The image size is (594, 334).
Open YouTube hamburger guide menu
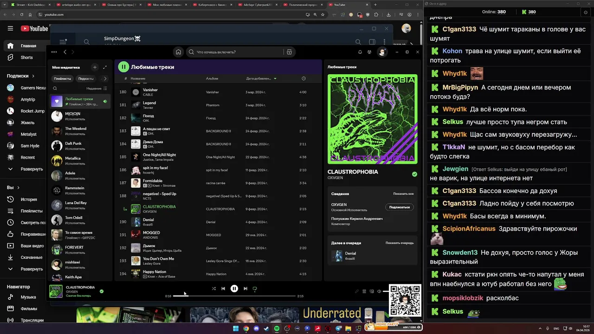point(10,28)
